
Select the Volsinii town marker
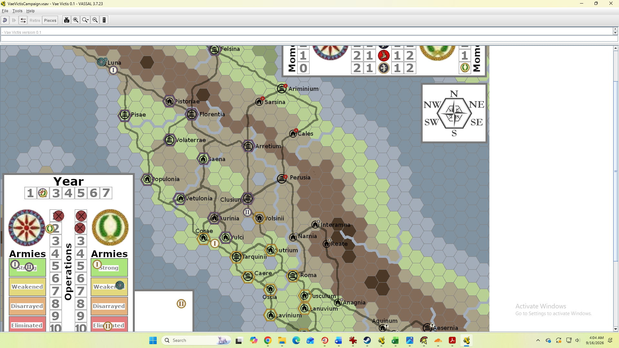259,218
